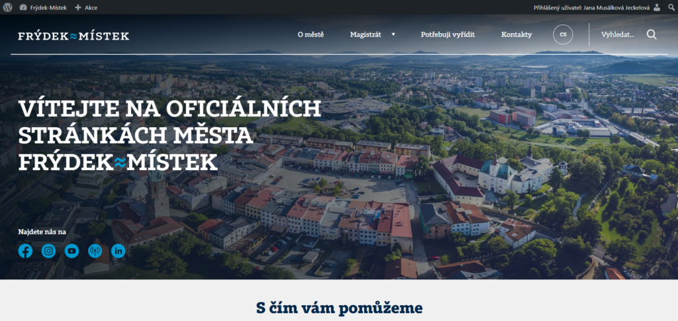The height and width of the screenshot is (321, 678).
Task: Open the LinkedIn social link icon
Action: click(118, 251)
